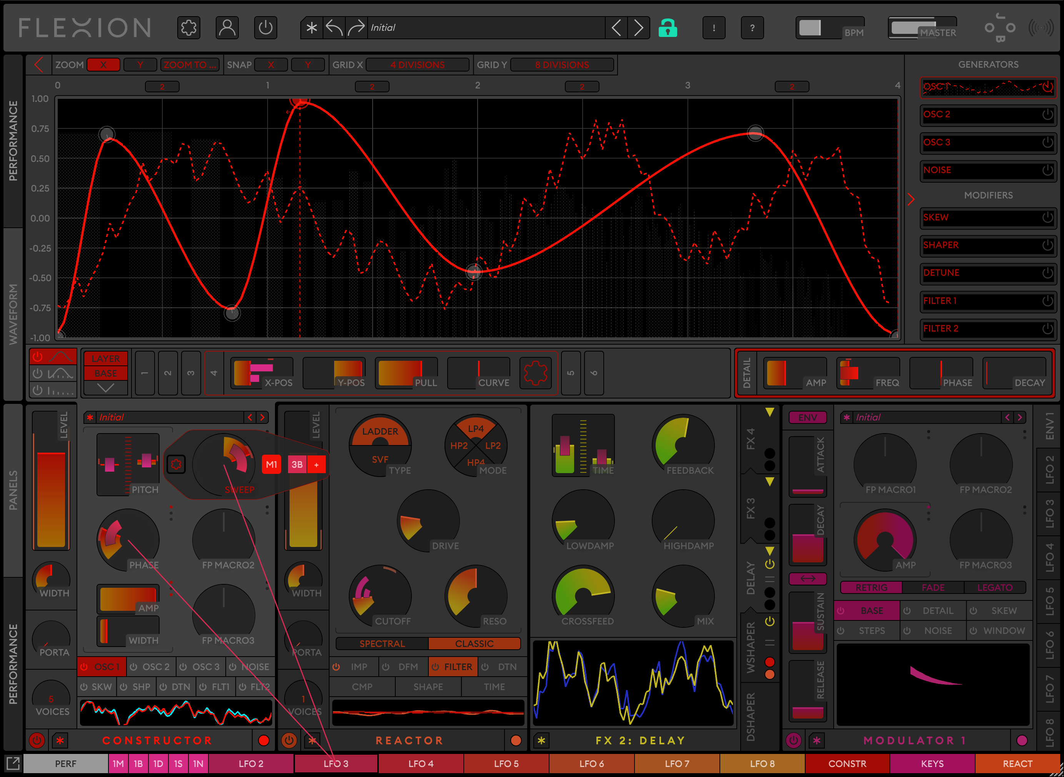Click the red back arrow above waveform

(39, 65)
